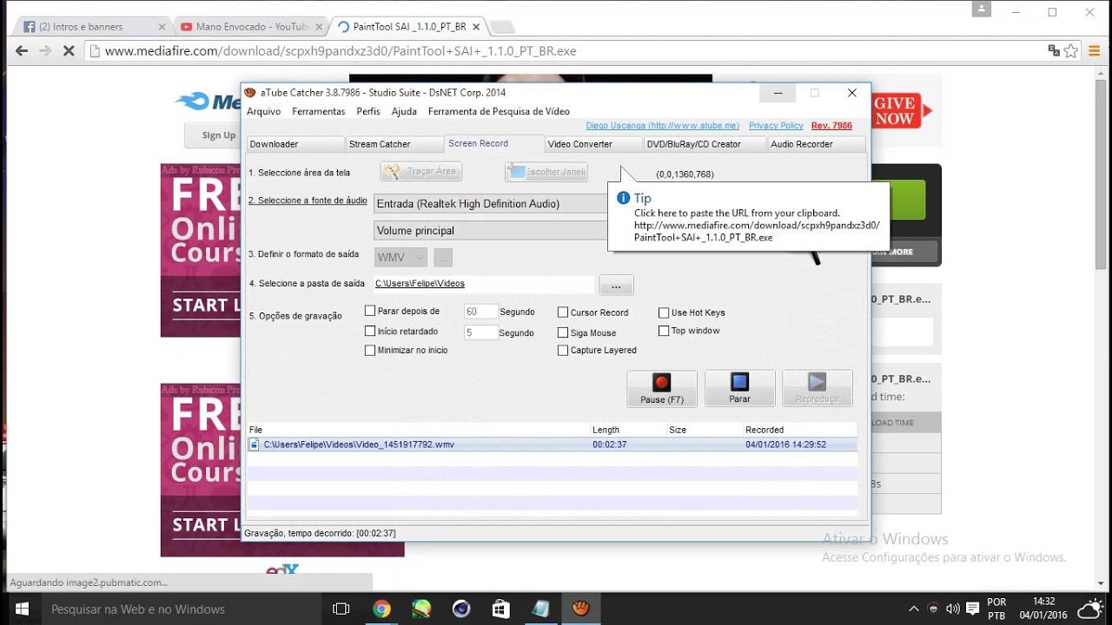The image size is (1112, 625).
Task: Enable the Minimizar no início checkbox
Action: click(370, 351)
